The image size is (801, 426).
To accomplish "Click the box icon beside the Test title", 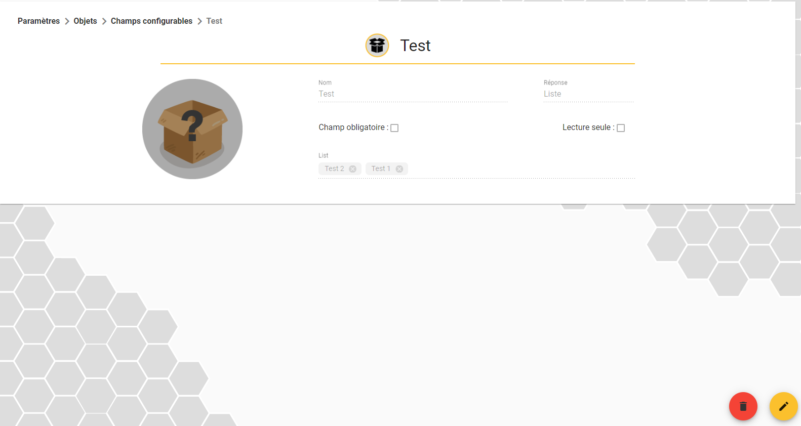I will 377,46.
